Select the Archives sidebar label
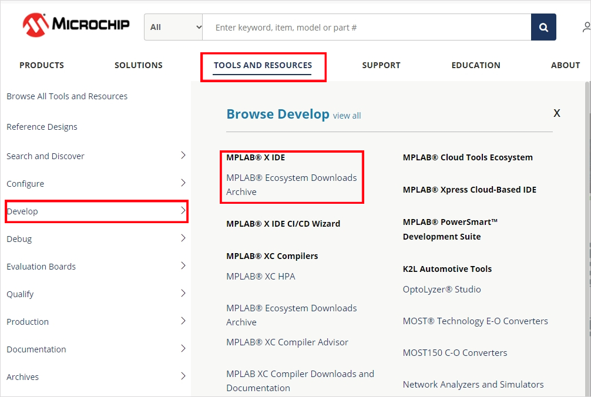The height and width of the screenshot is (397, 591). (22, 376)
